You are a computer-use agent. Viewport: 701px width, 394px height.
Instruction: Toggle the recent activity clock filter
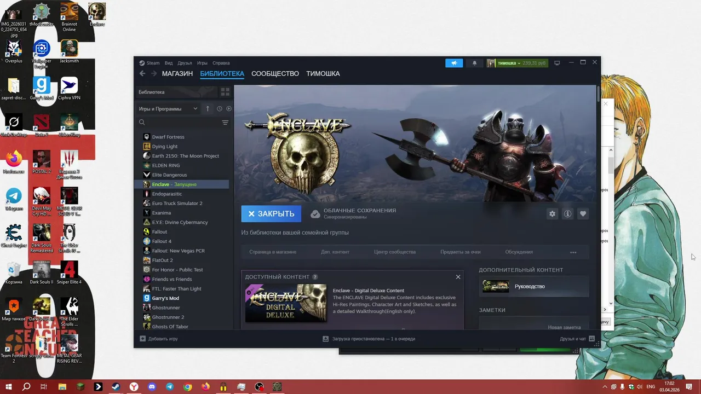click(220, 109)
